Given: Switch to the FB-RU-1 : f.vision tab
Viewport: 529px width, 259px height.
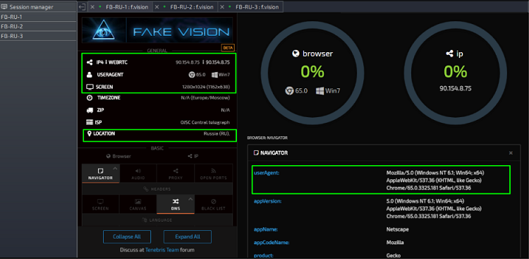Looking at the screenshot, I should coord(127,7).
